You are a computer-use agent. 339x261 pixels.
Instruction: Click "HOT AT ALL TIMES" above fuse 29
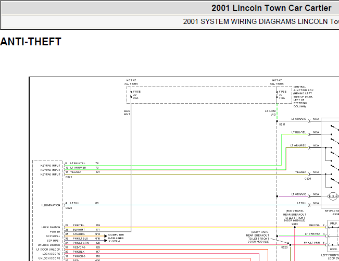131,82
